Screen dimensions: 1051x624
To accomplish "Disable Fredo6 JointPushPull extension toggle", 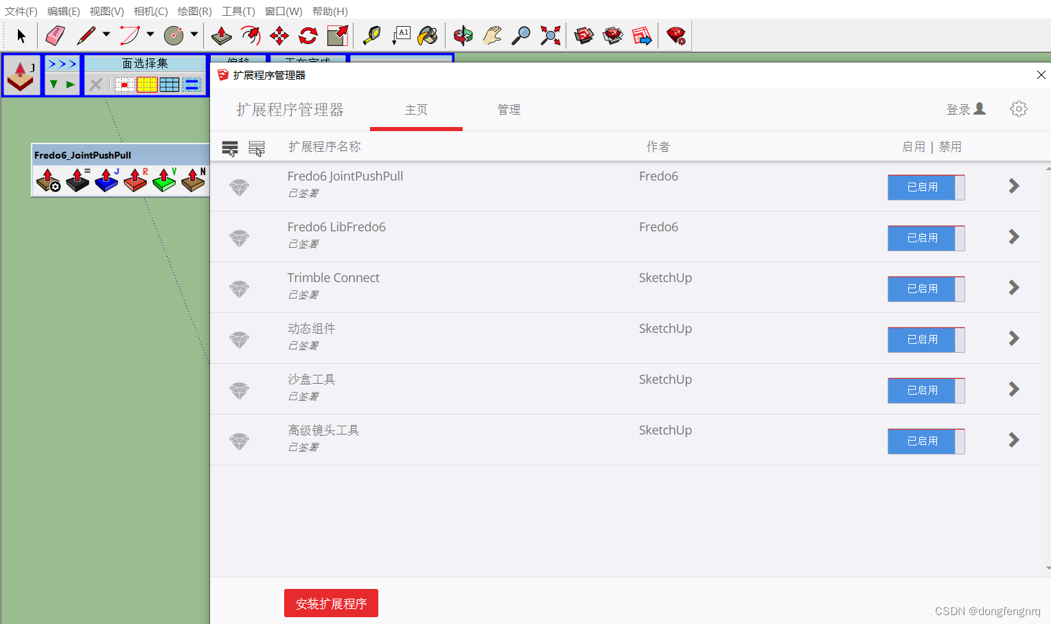I will 926,187.
